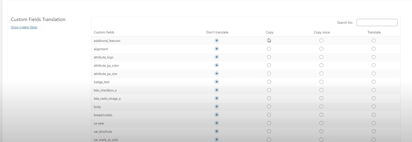
Task: Select Copy for attribute_pa_color
Action: (x=269, y=65)
